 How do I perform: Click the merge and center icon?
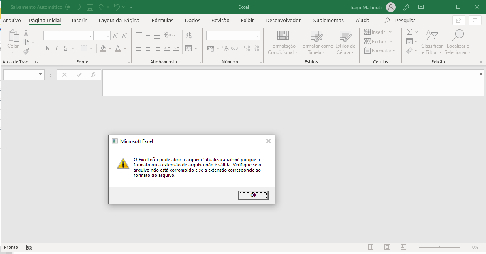point(188,48)
